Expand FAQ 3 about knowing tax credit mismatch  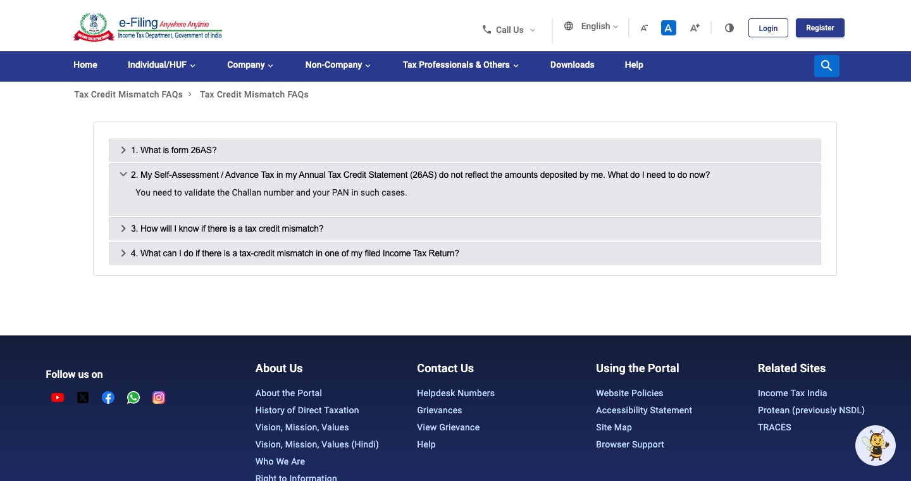[465, 228]
